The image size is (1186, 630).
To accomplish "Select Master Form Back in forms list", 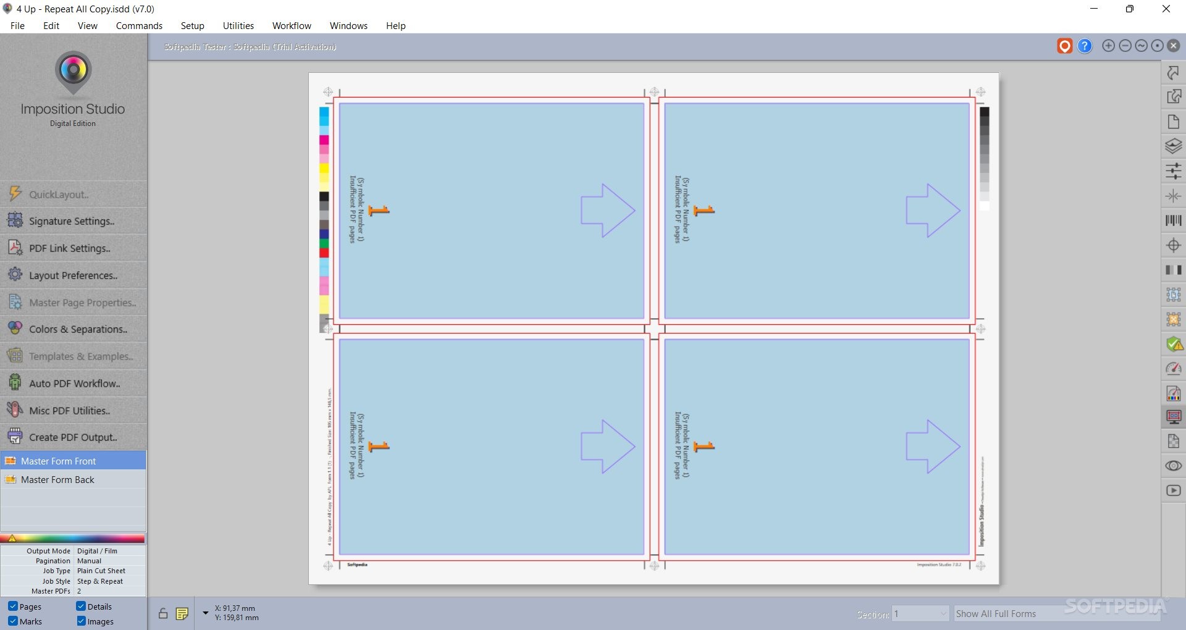I will pos(74,479).
